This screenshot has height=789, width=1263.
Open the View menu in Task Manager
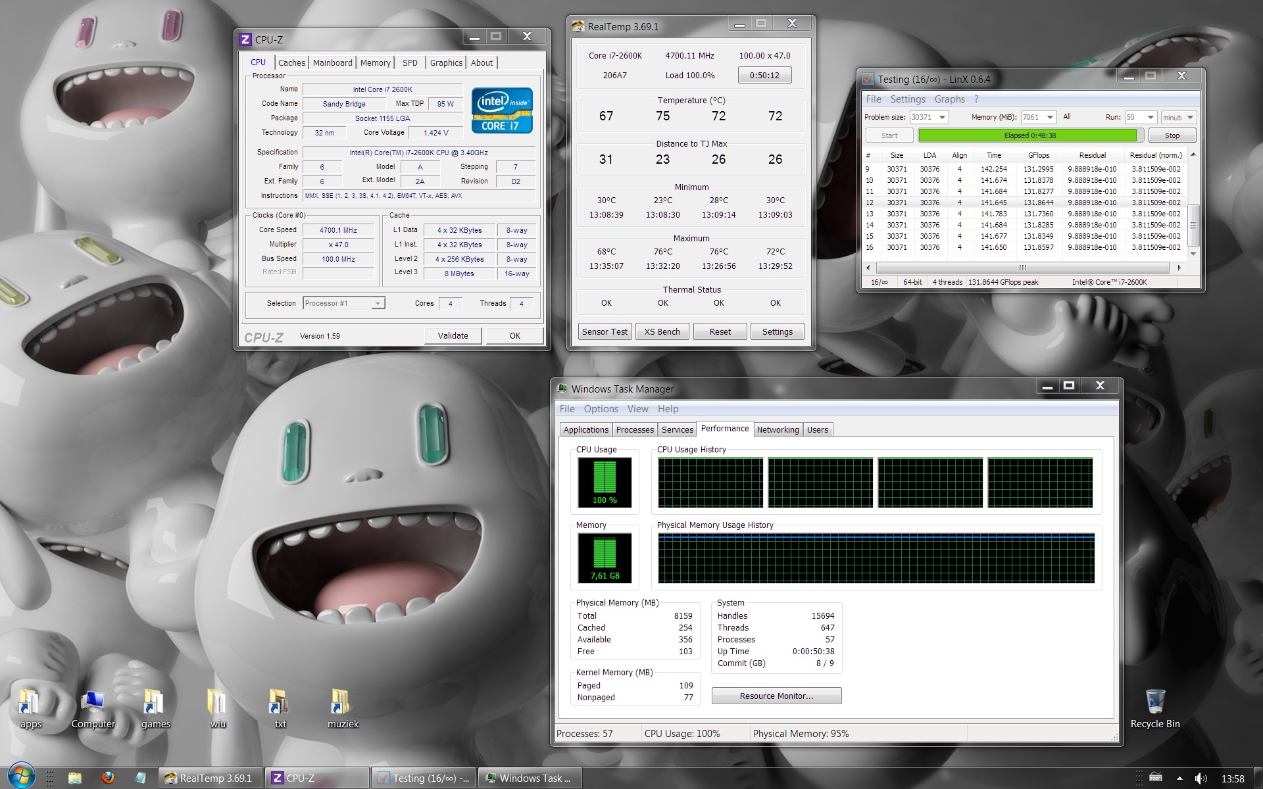[637, 408]
